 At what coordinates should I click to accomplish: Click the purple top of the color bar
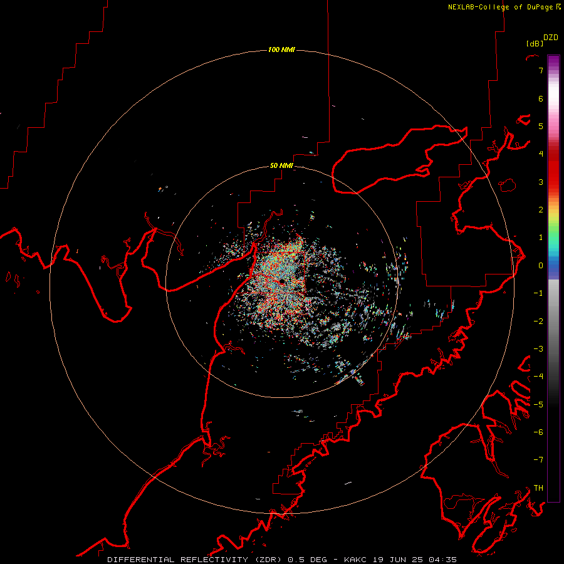point(553,62)
